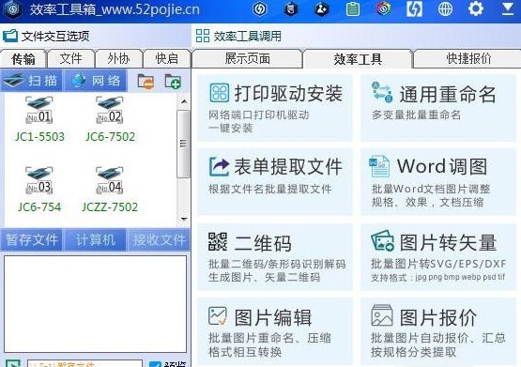521x367 pixels.
Task: Select the 计算机 tab
Action: click(x=96, y=239)
